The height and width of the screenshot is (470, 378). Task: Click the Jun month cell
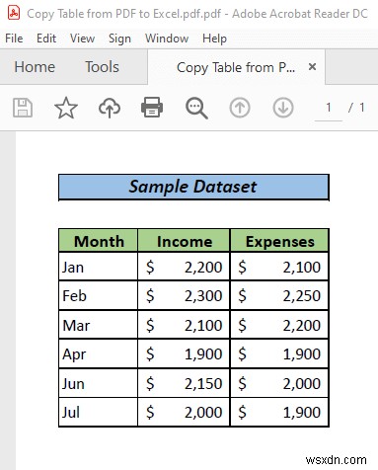point(99,383)
